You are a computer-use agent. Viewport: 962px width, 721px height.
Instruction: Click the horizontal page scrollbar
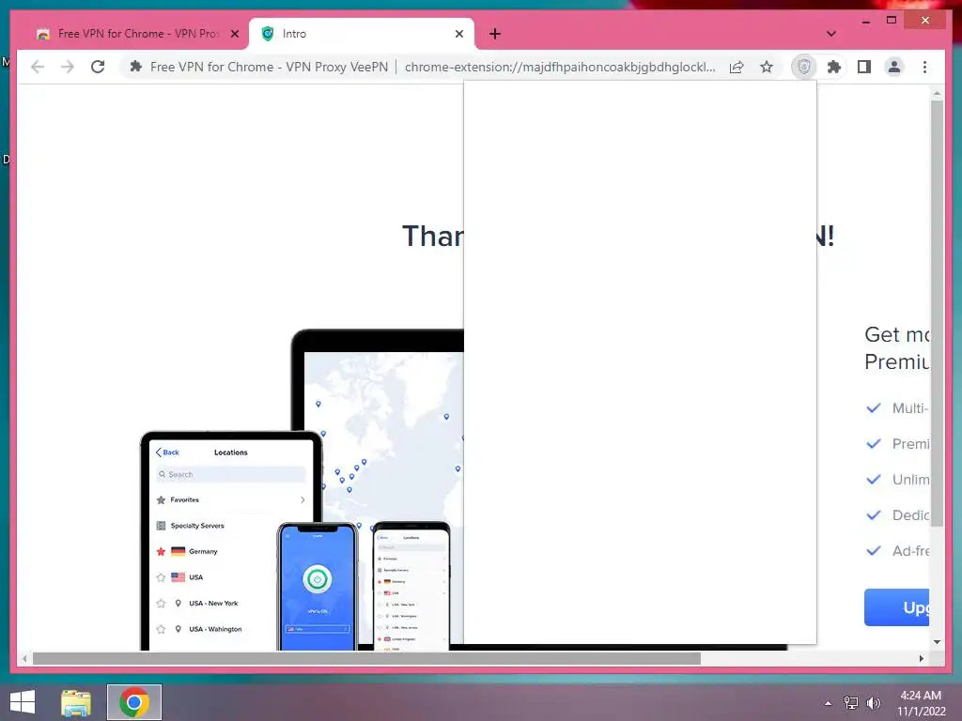(x=366, y=658)
